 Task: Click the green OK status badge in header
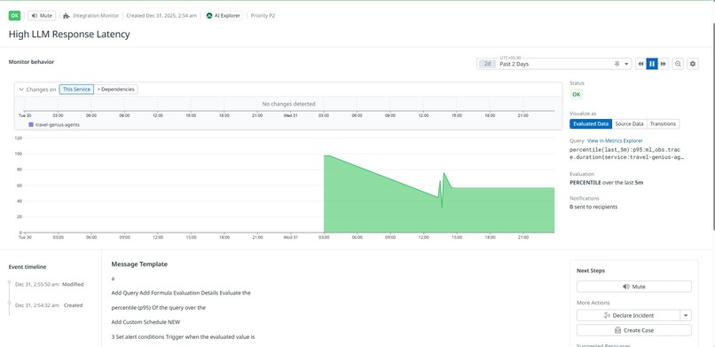pyautogui.click(x=14, y=15)
